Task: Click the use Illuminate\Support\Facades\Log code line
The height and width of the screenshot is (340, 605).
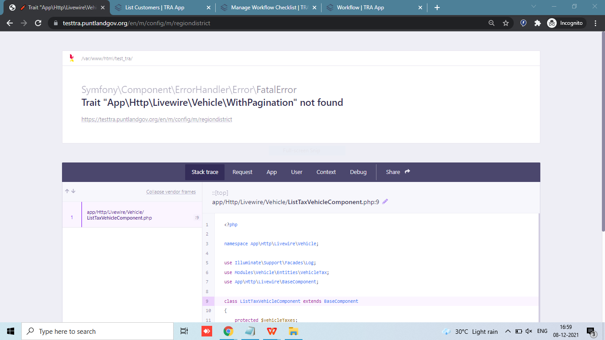Action: (x=270, y=263)
